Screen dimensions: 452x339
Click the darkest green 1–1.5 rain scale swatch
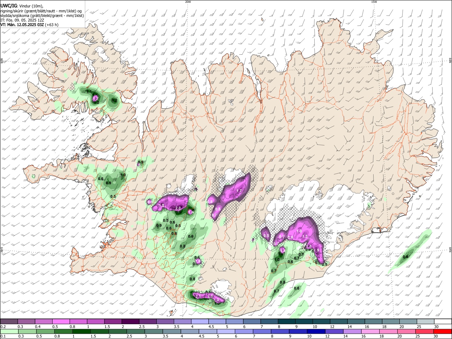tap(82, 331)
